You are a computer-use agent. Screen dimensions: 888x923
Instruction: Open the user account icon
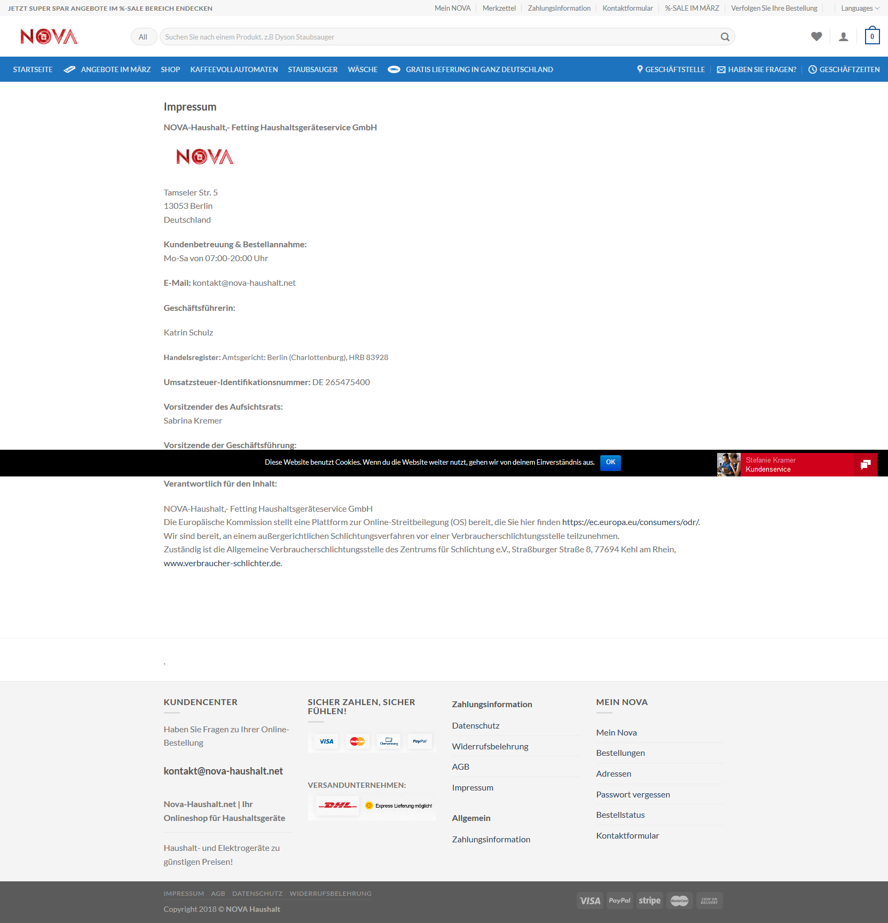pos(844,37)
